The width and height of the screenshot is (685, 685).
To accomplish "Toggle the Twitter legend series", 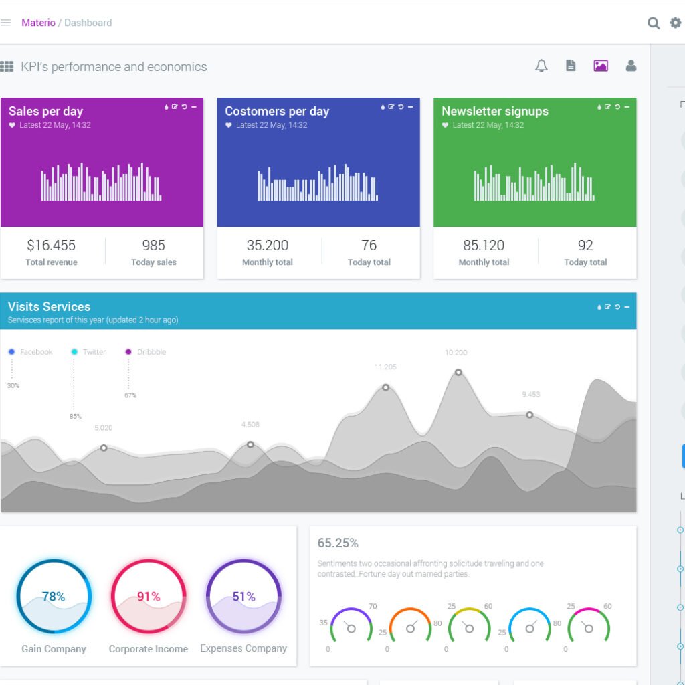I will [88, 352].
